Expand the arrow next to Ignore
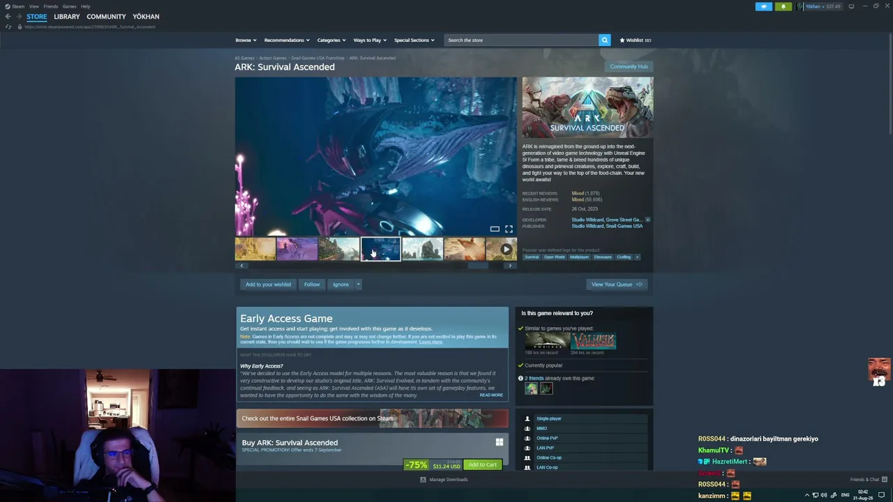 (x=358, y=284)
